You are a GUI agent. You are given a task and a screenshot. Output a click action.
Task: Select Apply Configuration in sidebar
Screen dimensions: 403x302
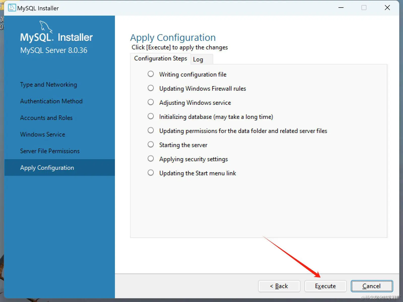60,167
